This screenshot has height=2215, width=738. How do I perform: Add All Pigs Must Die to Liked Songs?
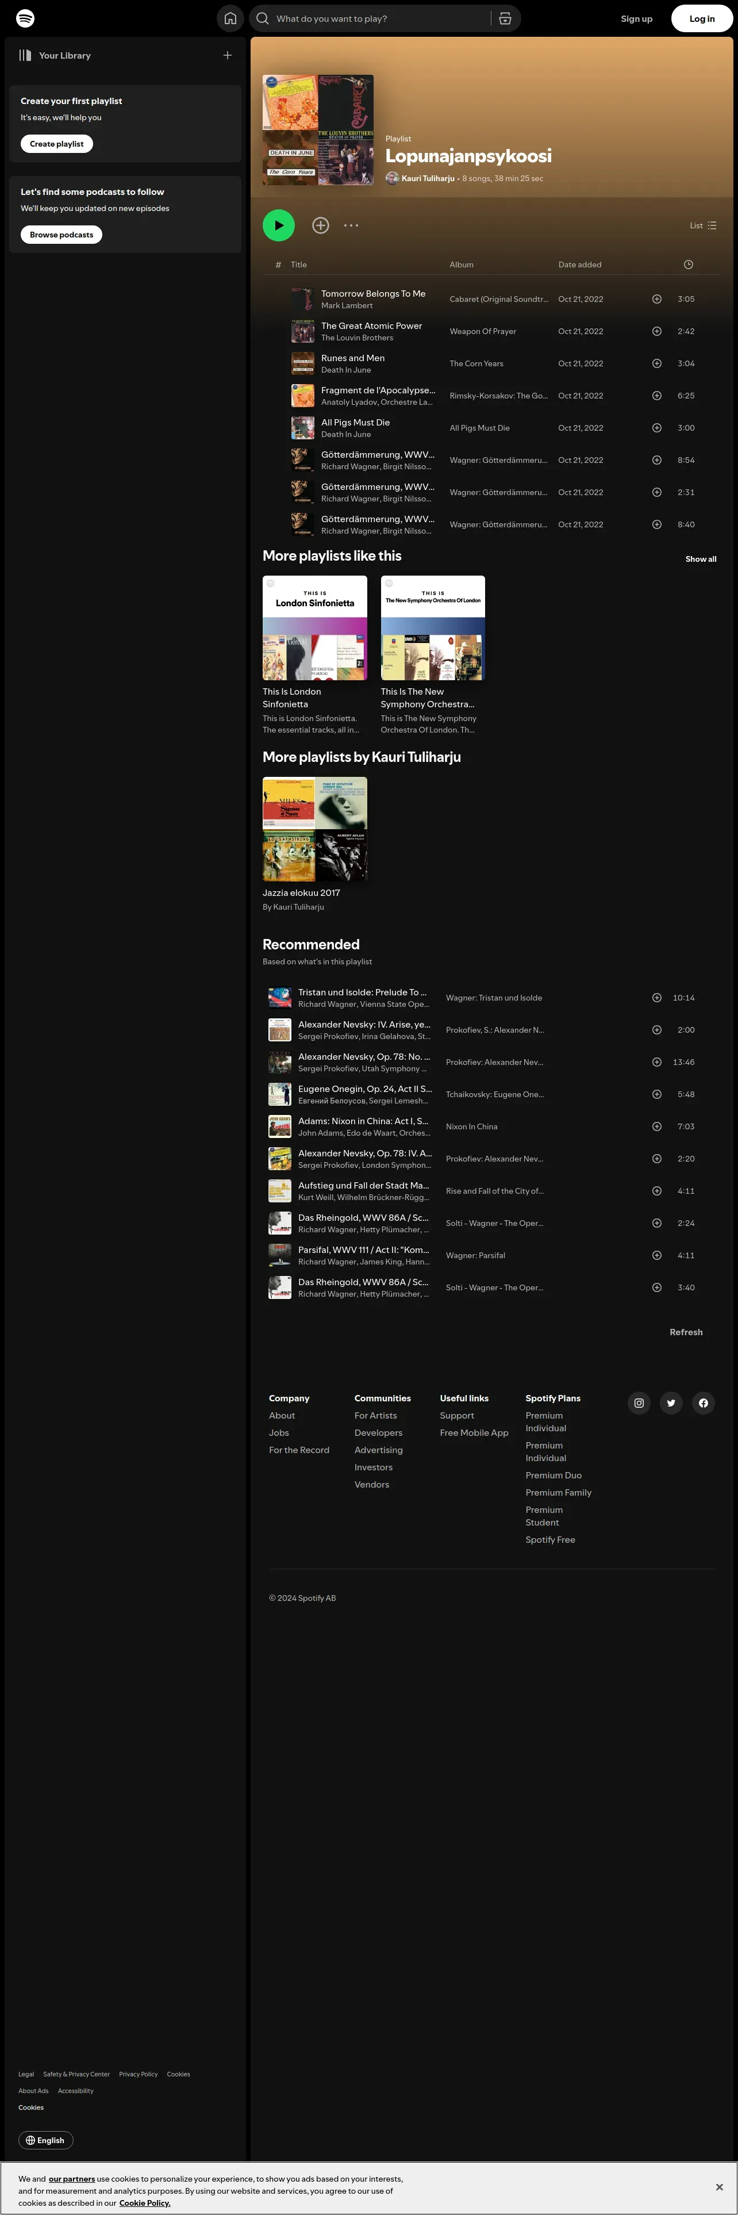656,427
